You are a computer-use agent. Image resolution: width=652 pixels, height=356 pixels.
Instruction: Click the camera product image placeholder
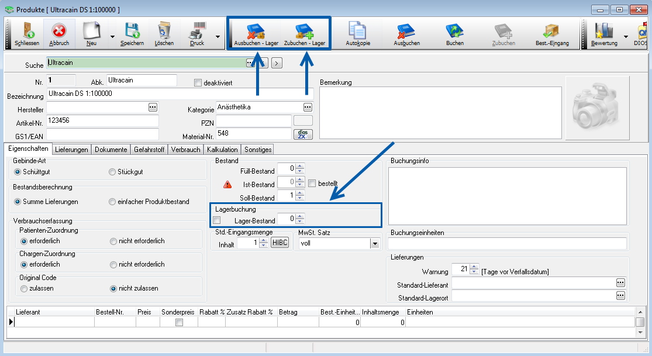(598, 108)
